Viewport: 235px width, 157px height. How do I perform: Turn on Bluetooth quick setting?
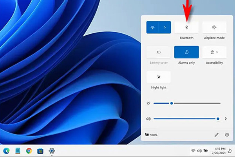pos(186,27)
